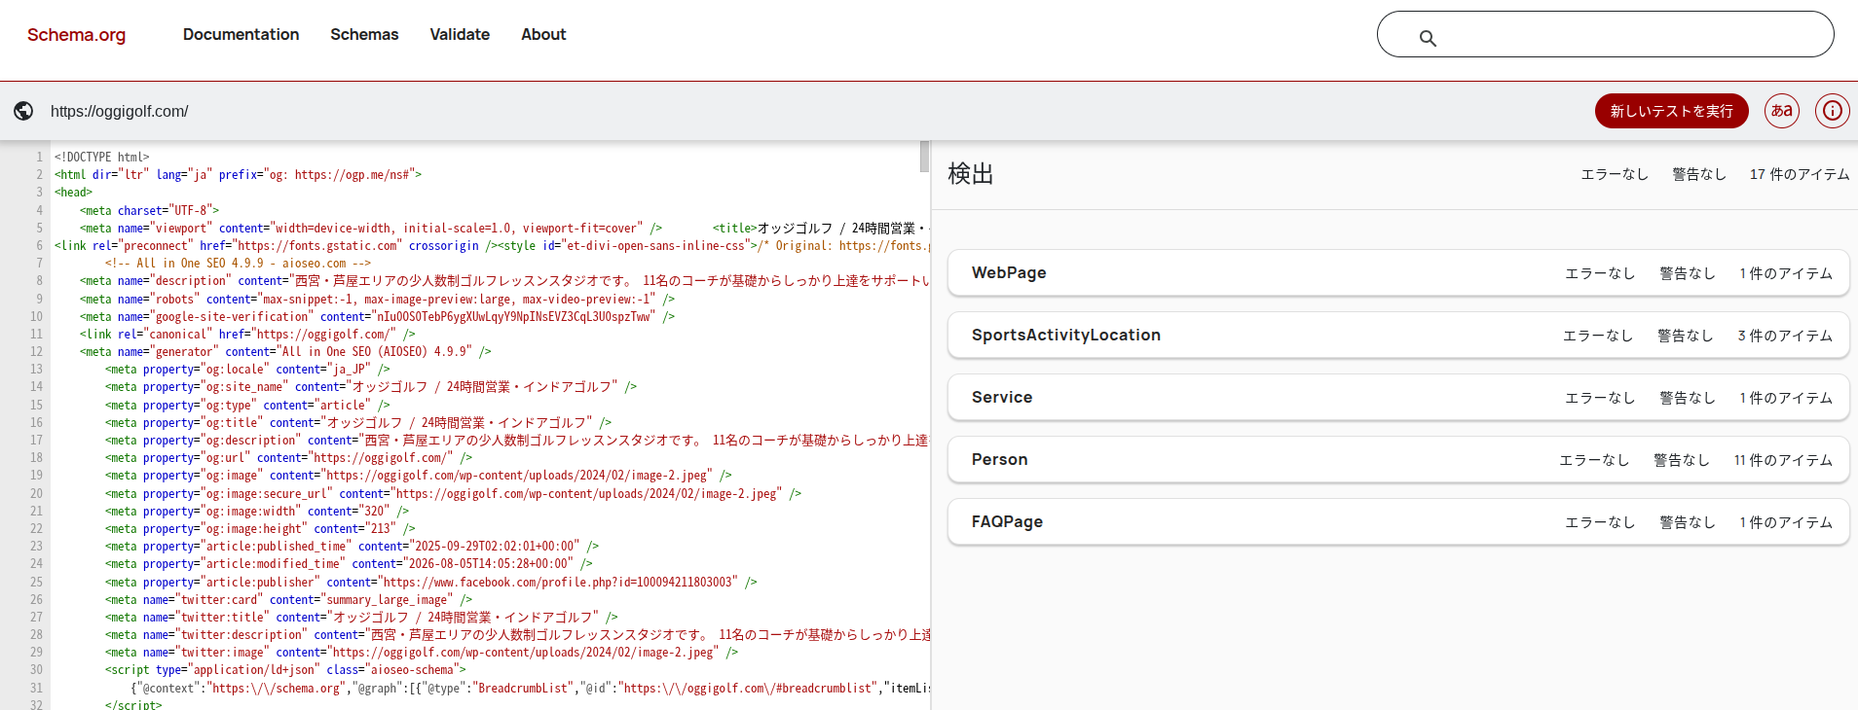Click line number 16 in gutter
This screenshot has height=710, width=1858.
click(x=36, y=422)
